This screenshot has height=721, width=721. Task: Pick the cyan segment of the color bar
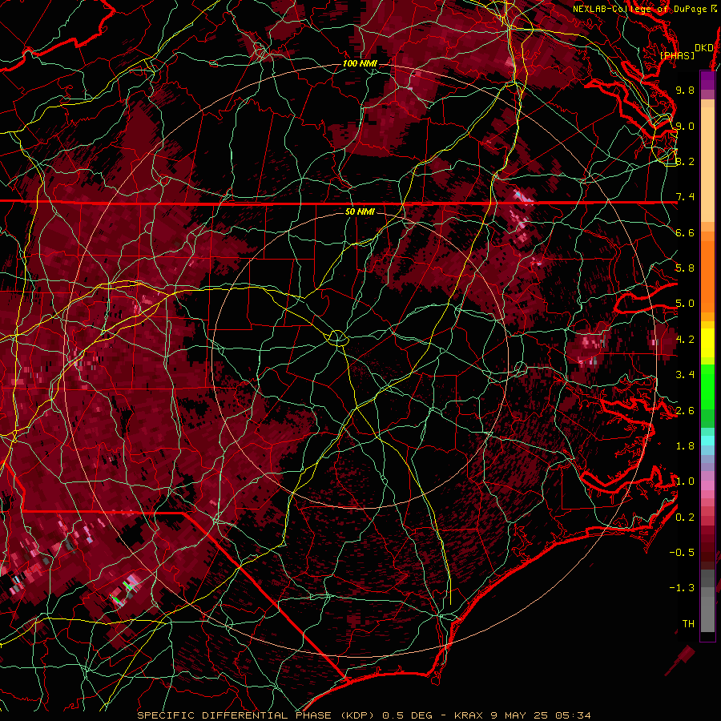click(707, 441)
